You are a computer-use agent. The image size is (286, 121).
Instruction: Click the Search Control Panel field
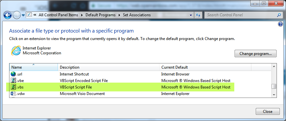coord(241,15)
